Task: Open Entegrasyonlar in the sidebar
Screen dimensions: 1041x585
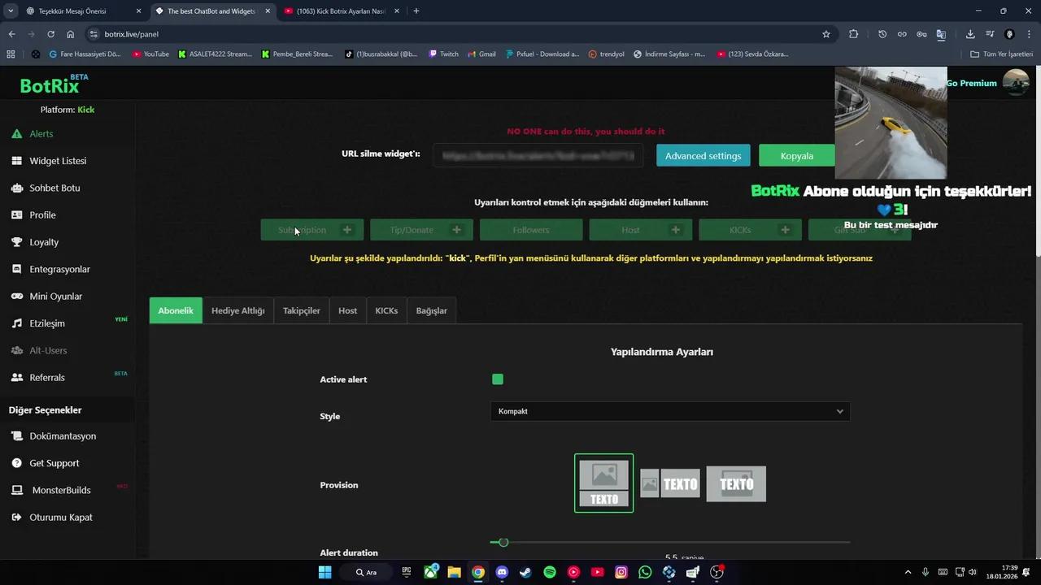Action: 59,269
